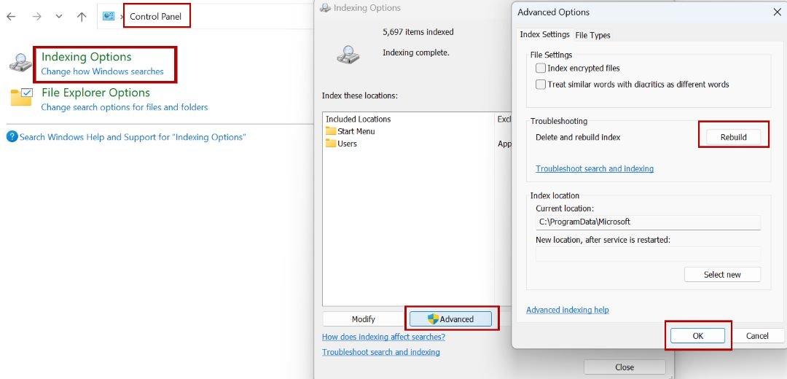Open the recent locations chevron dropdown

(x=59, y=17)
